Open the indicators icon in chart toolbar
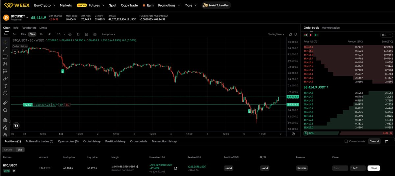This screenshot has width=395, height=176. pos(78,34)
